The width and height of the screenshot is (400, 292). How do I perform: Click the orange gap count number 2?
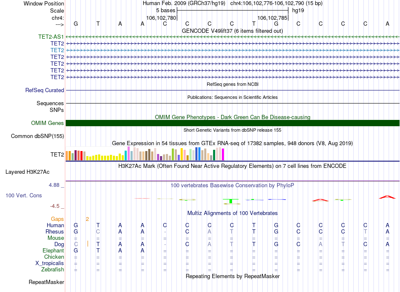pos(87,219)
